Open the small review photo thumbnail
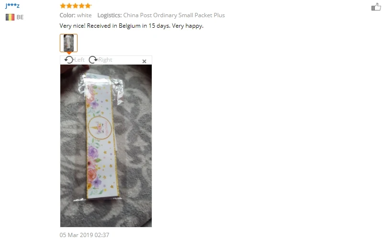This screenshot has width=382, height=239. pyautogui.click(x=69, y=43)
